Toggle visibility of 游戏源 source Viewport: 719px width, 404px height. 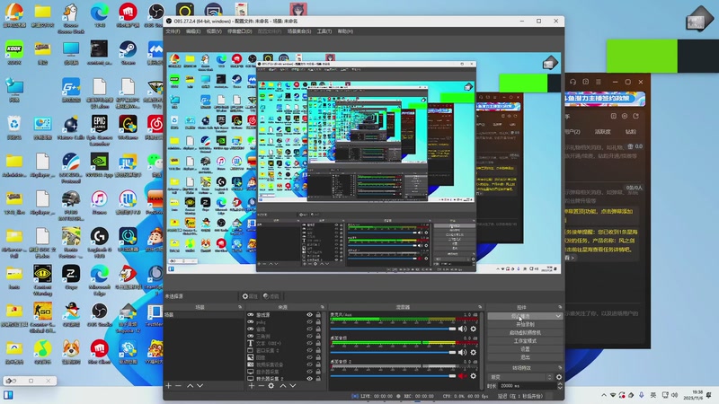309,315
